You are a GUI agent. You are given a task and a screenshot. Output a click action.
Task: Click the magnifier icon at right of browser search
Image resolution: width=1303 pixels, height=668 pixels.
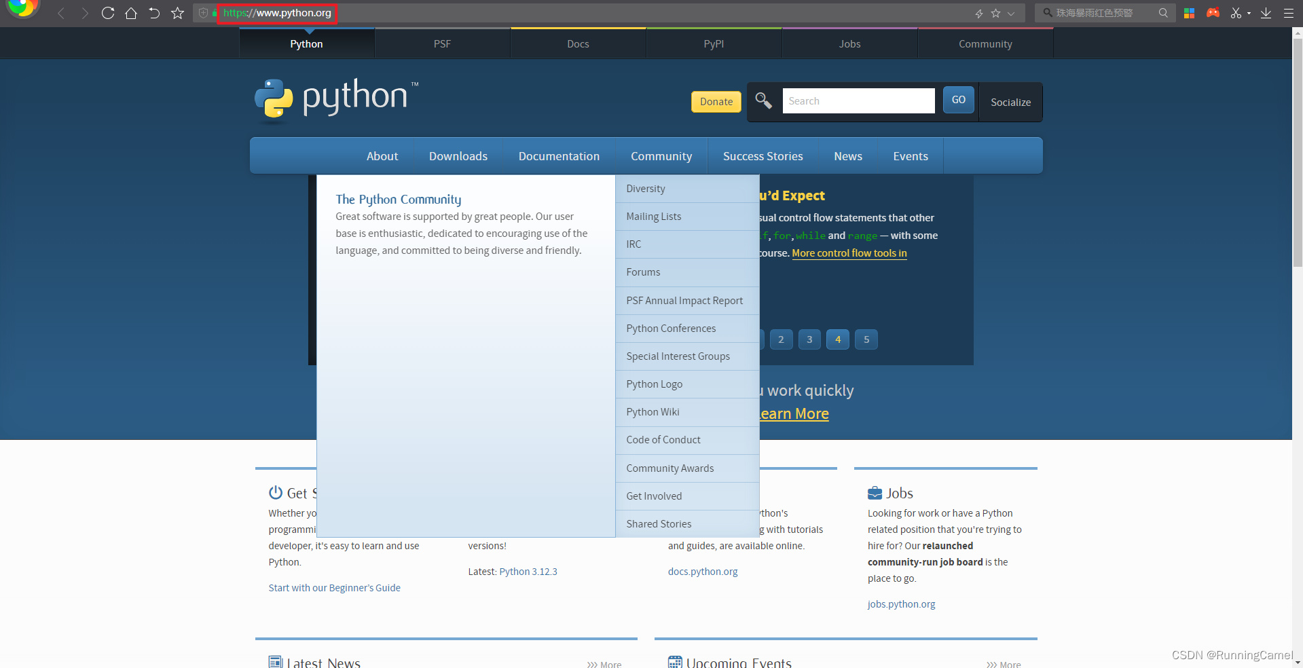tap(1163, 12)
